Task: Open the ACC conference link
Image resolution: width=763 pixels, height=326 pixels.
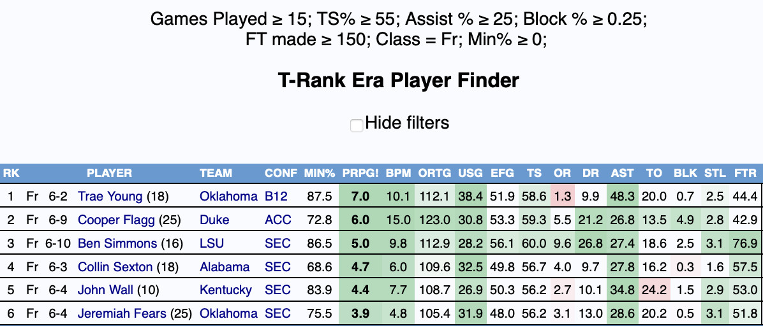Action: pos(278,220)
